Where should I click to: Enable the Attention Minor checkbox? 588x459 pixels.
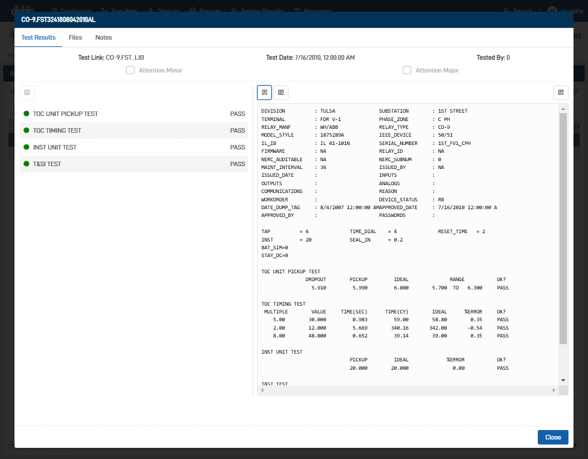tap(130, 70)
